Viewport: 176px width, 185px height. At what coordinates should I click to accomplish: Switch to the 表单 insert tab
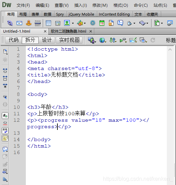pyautogui.click(x=35, y=14)
